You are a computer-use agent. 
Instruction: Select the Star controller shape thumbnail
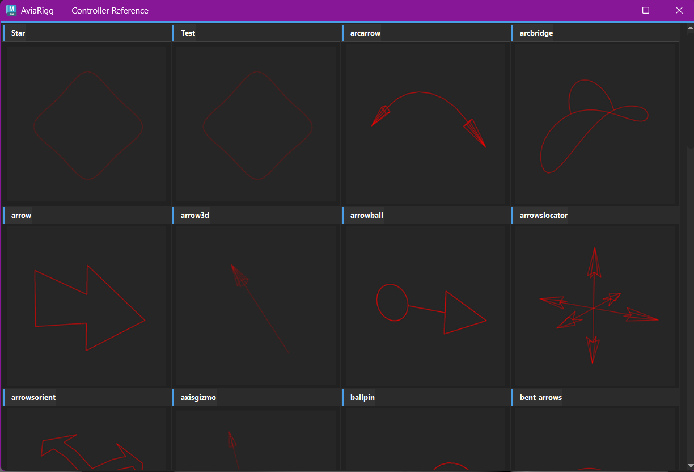click(86, 124)
